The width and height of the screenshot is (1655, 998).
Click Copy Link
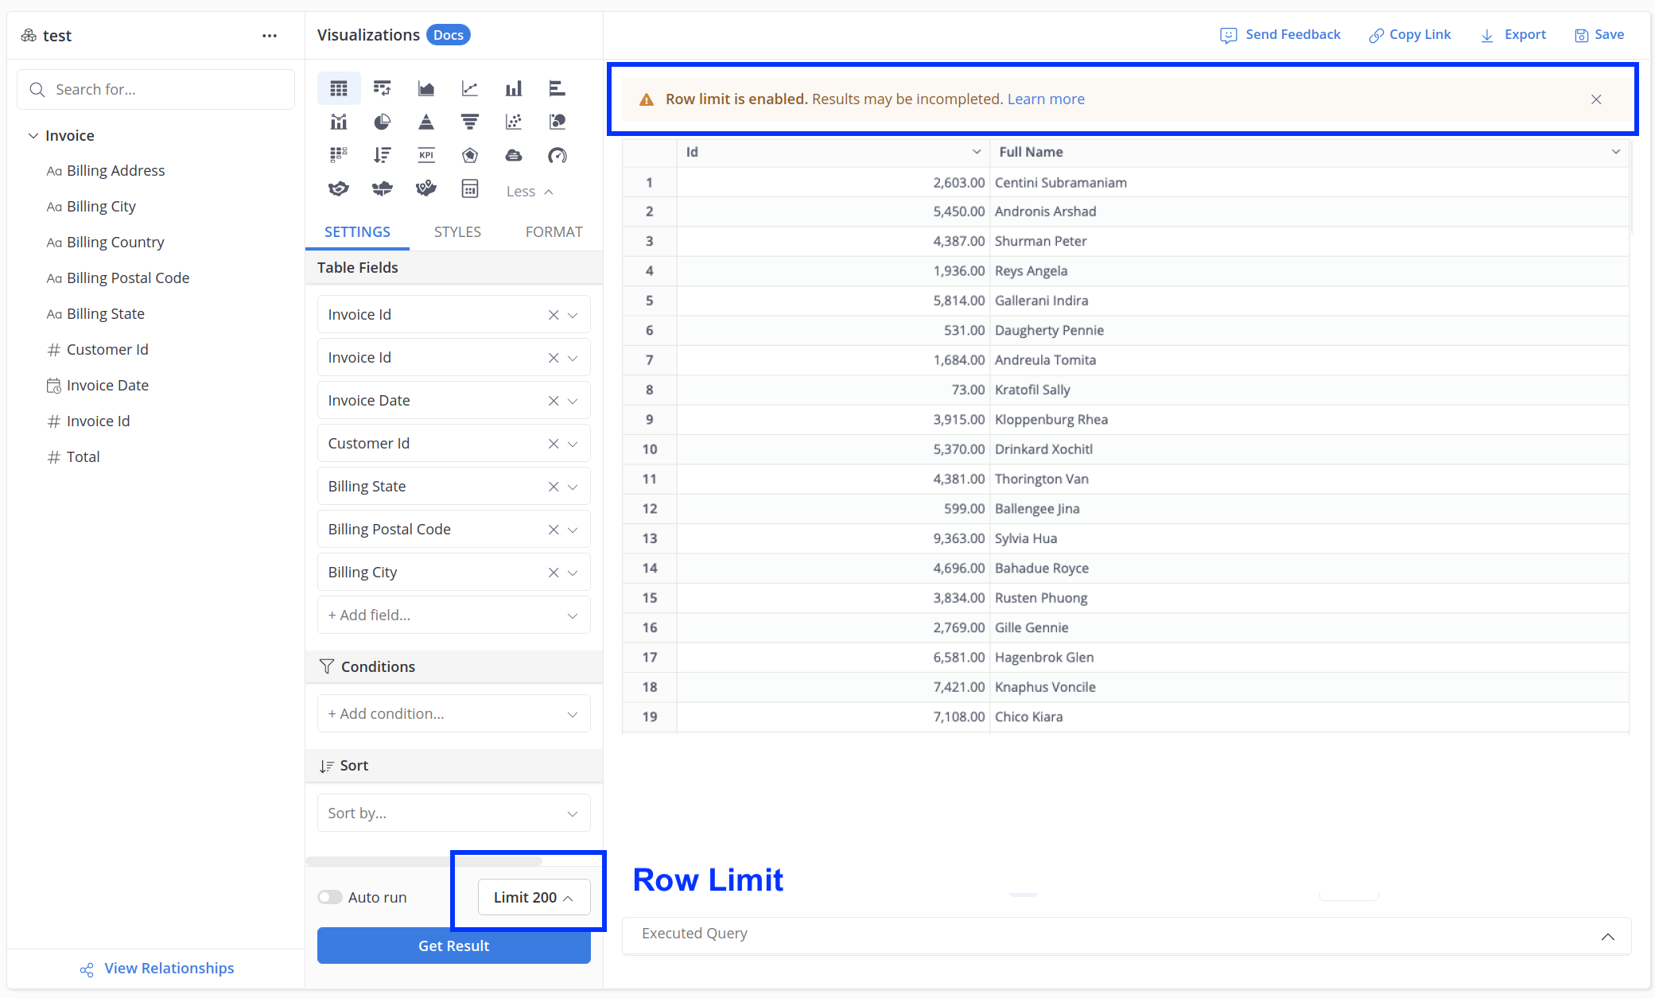point(1409,35)
